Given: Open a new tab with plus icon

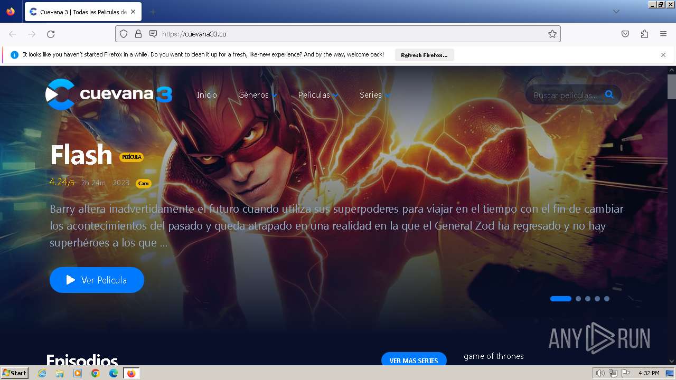Looking at the screenshot, I should pyautogui.click(x=153, y=12).
